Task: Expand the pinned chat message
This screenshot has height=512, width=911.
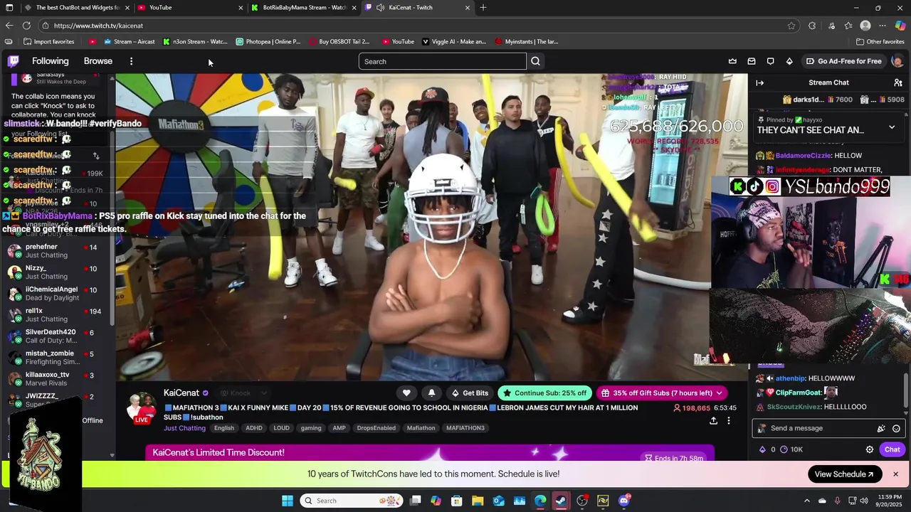Action: coord(892,127)
